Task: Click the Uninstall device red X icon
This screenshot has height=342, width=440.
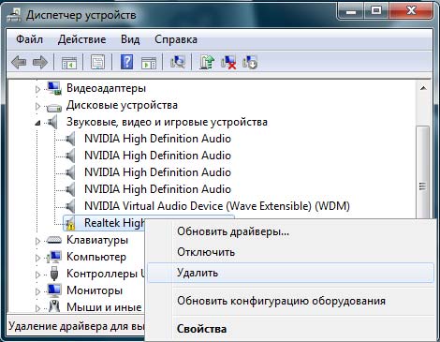Action: tap(228, 62)
